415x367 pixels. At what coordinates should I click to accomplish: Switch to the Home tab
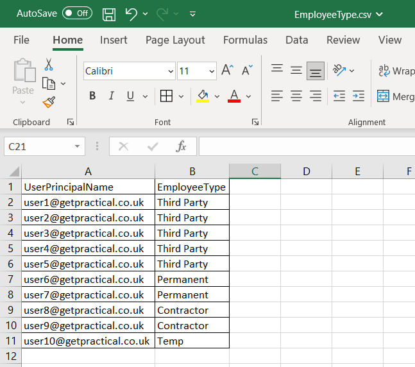coord(68,40)
